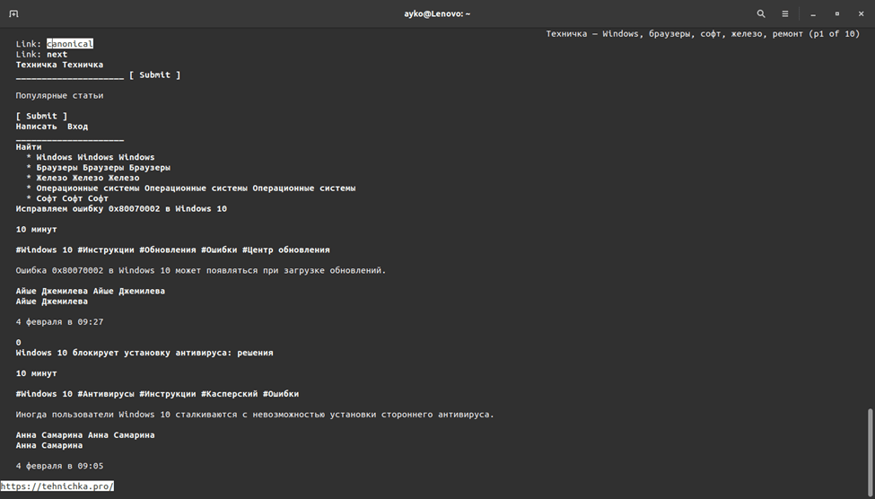875x499 pixels.
Task: Click the terminal vertical scrollbar thumb
Action: pyautogui.click(x=868, y=443)
